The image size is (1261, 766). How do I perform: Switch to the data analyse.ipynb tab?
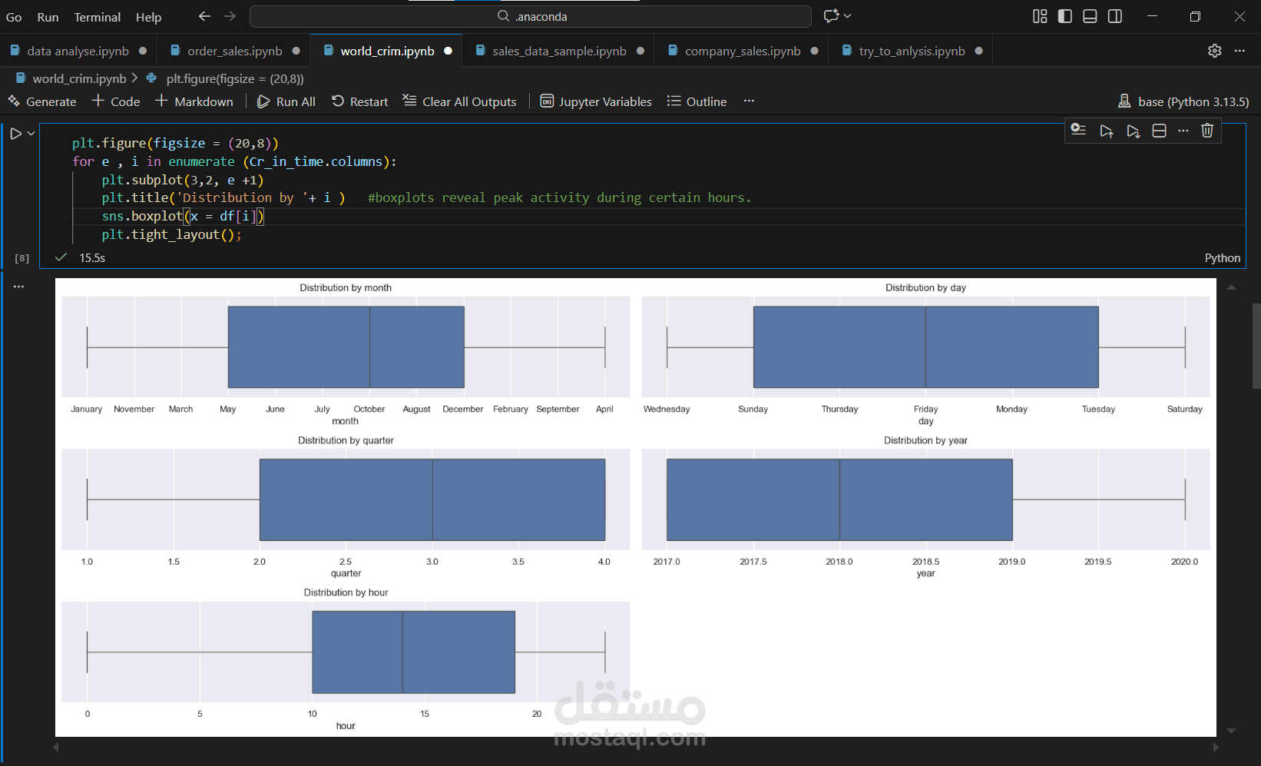[78, 51]
